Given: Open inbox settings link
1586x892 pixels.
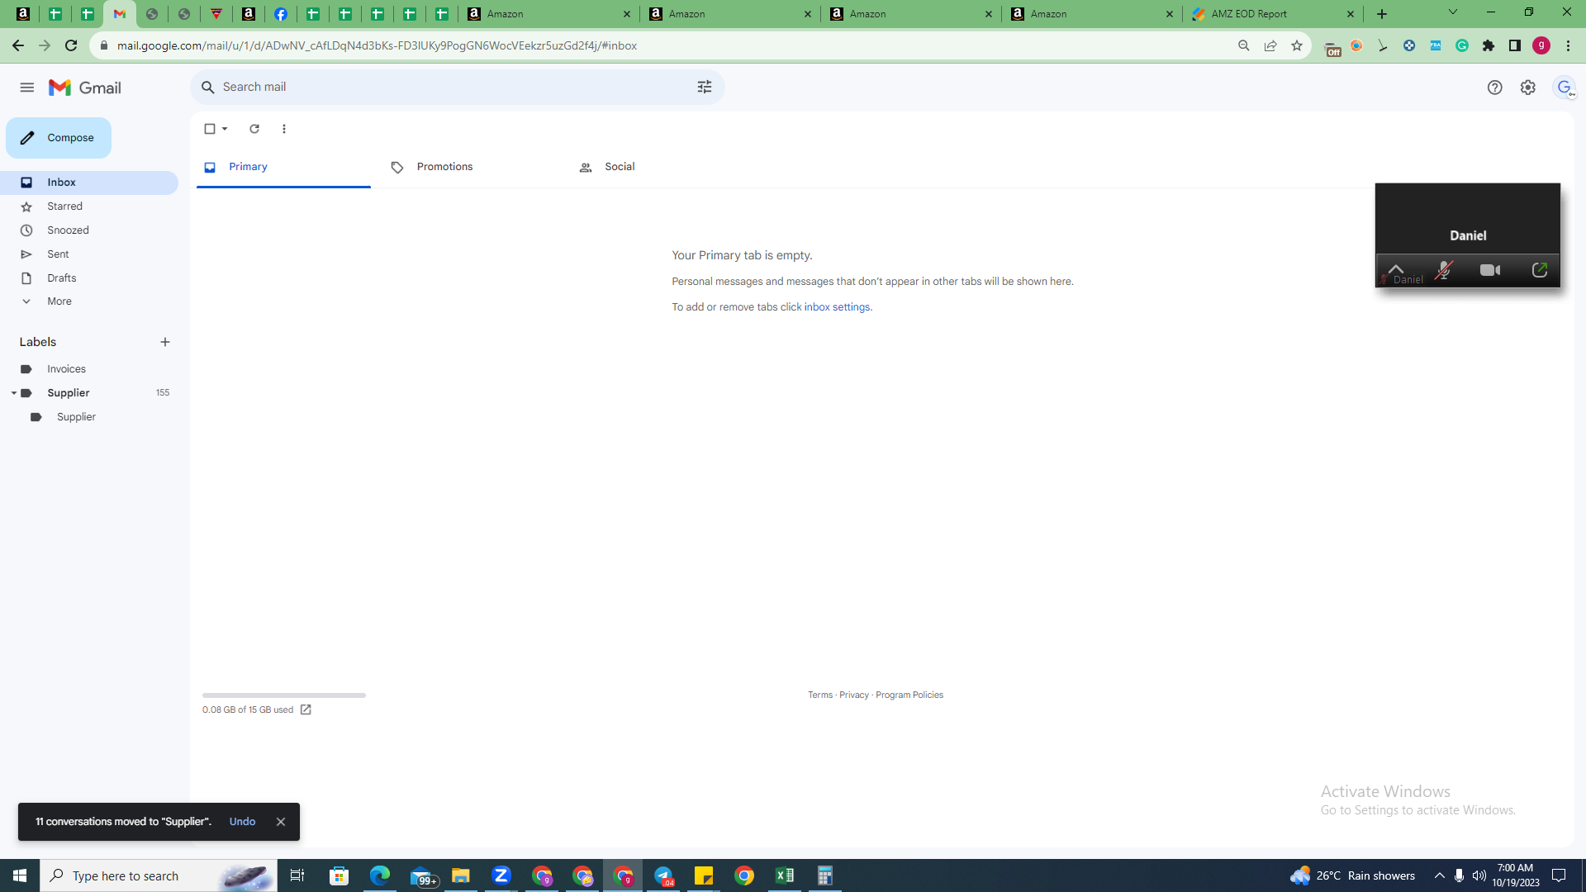Looking at the screenshot, I should pos(837,307).
